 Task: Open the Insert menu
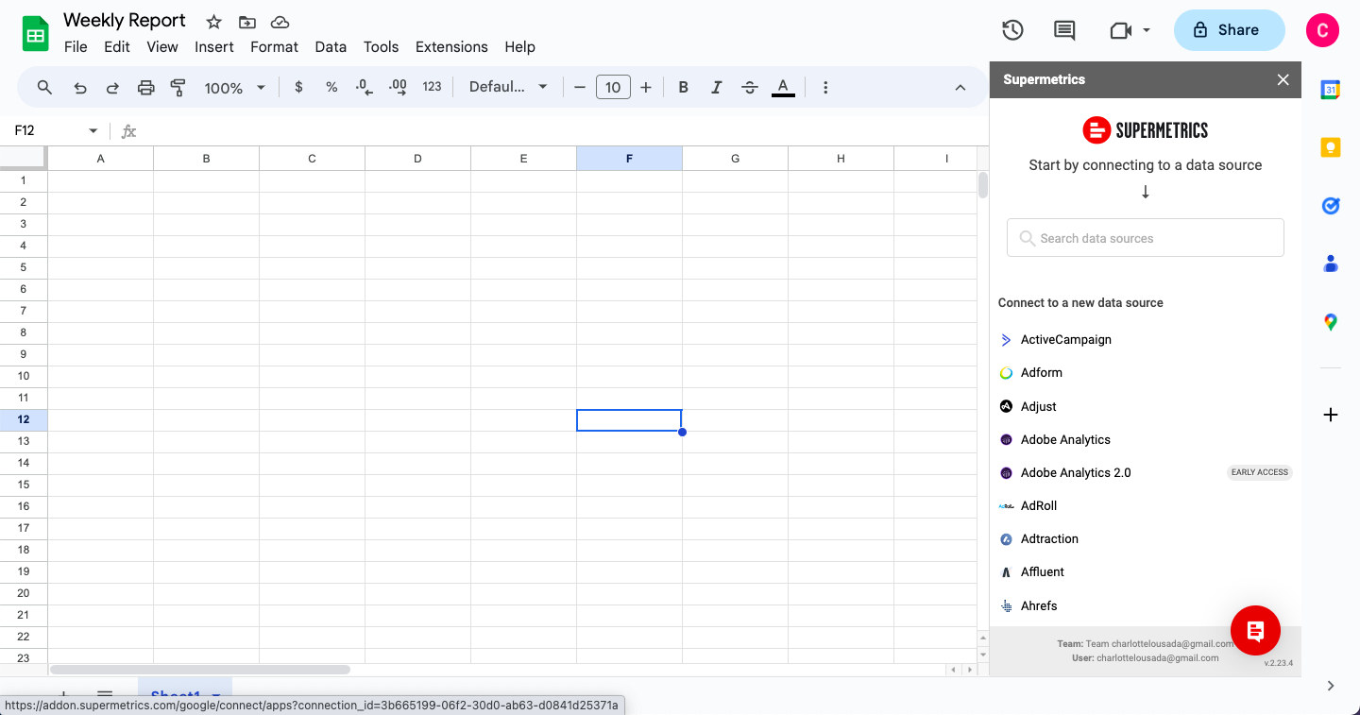[214, 46]
